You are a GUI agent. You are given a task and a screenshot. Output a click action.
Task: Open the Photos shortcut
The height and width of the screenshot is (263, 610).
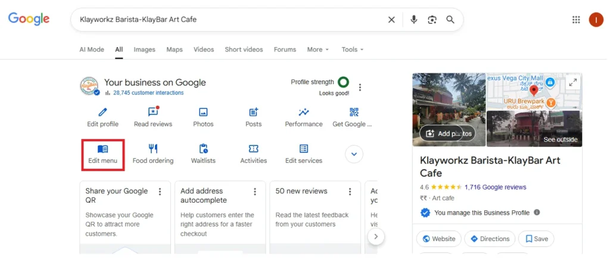tap(203, 117)
